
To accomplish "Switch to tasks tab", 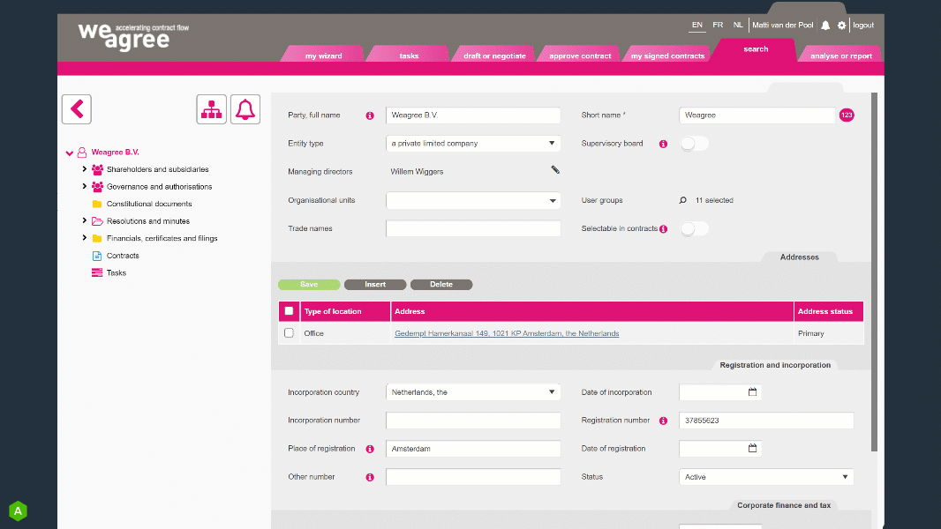I will pos(409,56).
